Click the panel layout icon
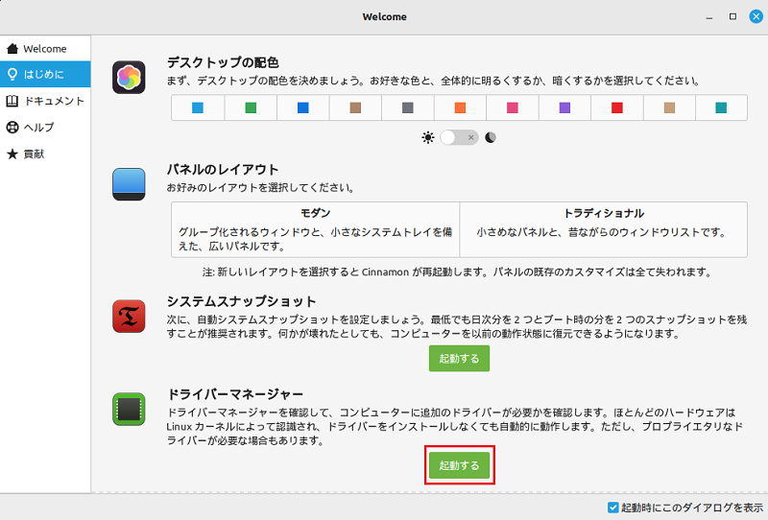This screenshot has height=520, width=768. point(129,184)
